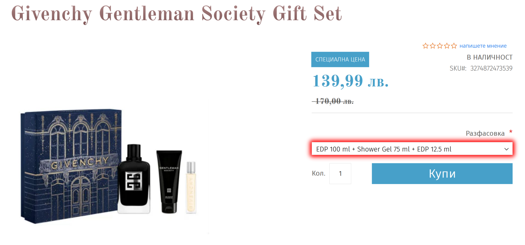Choose the fourth rating star
The image size is (525, 245).
447,46
